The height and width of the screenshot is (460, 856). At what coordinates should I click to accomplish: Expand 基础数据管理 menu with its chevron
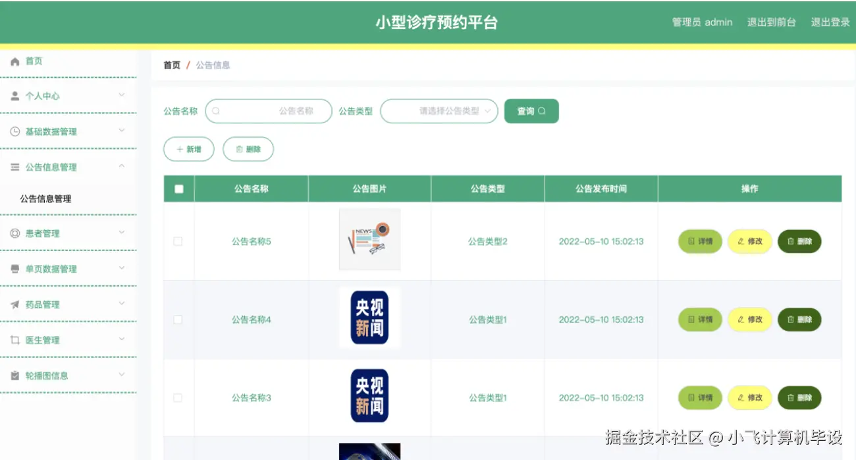pyautogui.click(x=122, y=131)
